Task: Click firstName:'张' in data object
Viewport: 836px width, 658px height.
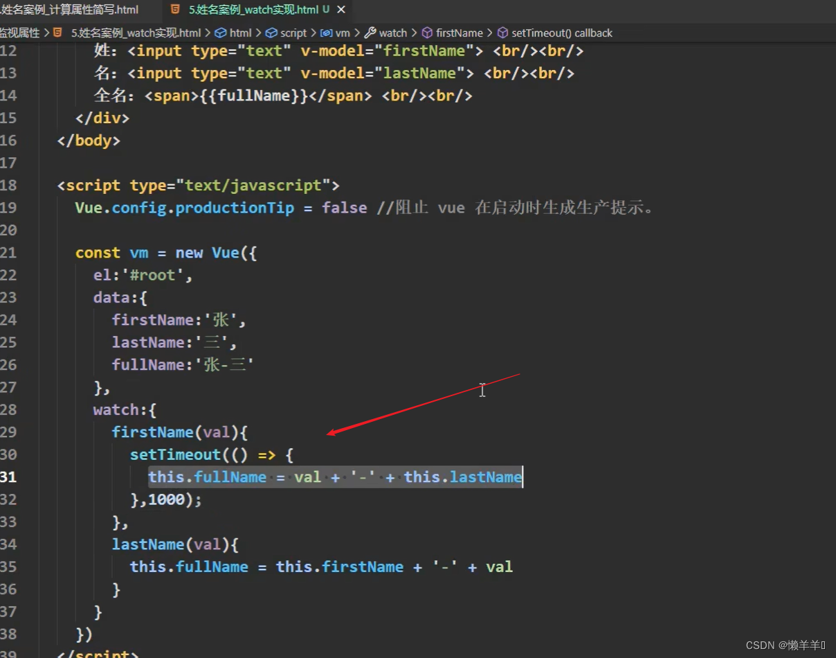Action: point(175,320)
